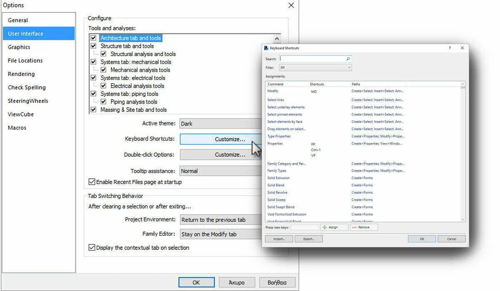Close the Options window with X
Viewport: 500px width, 291px height.
coord(291,5)
